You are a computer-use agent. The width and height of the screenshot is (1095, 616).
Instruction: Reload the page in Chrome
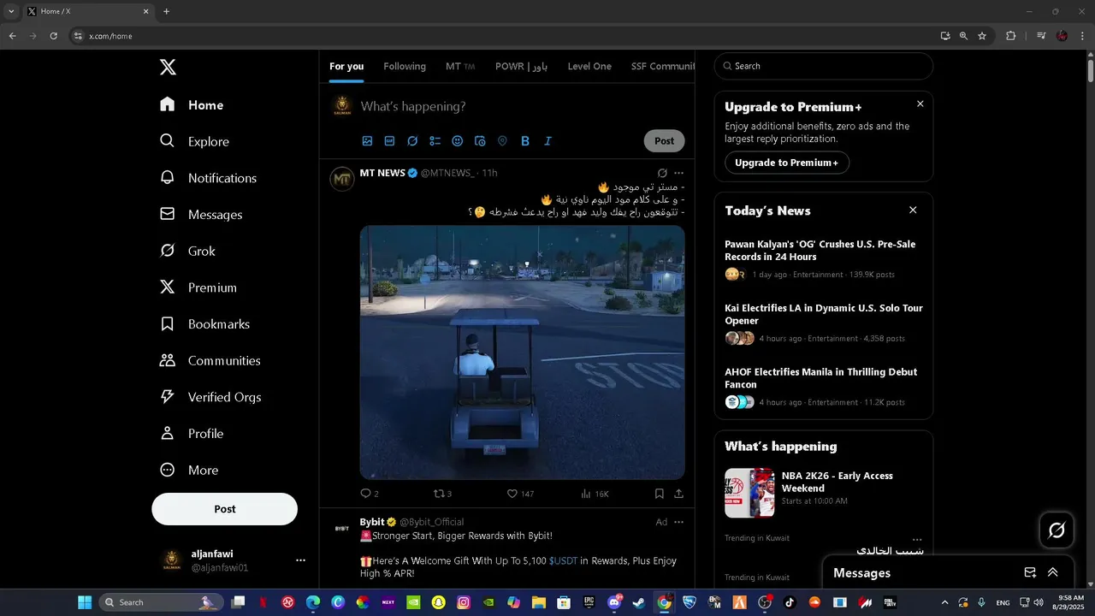(x=53, y=36)
